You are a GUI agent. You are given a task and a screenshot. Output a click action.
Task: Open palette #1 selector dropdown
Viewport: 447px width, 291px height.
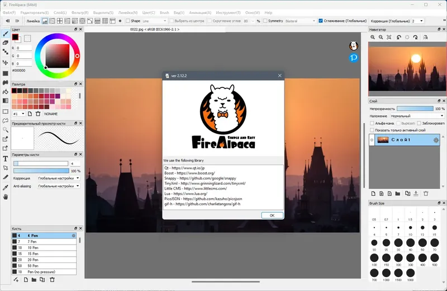click(19, 114)
